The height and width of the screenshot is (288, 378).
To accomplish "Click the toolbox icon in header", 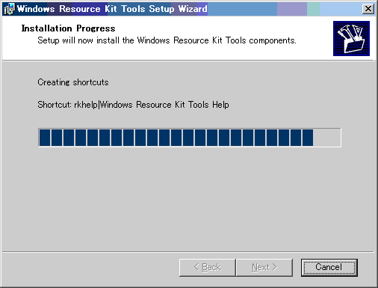I will (351, 38).
